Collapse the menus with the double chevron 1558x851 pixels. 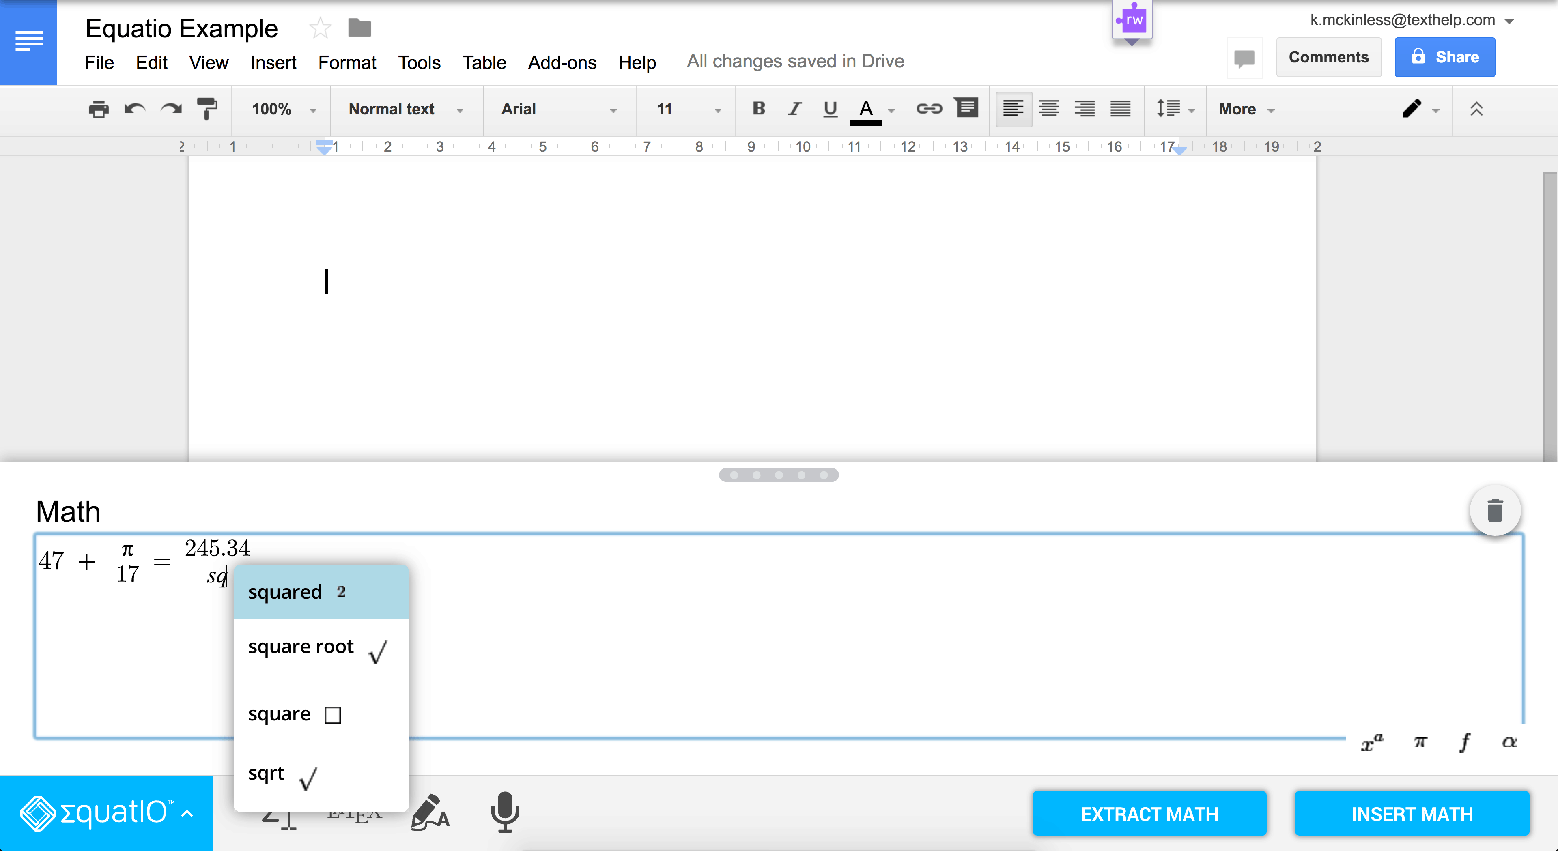pyautogui.click(x=1476, y=109)
